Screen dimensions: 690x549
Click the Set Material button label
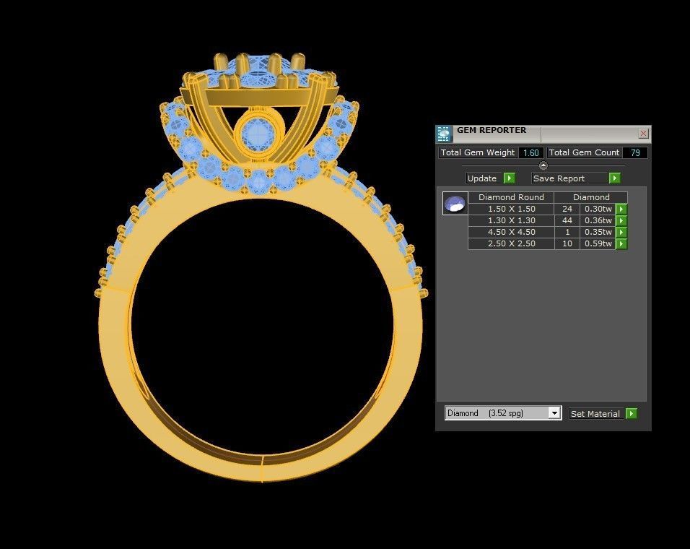coord(595,414)
